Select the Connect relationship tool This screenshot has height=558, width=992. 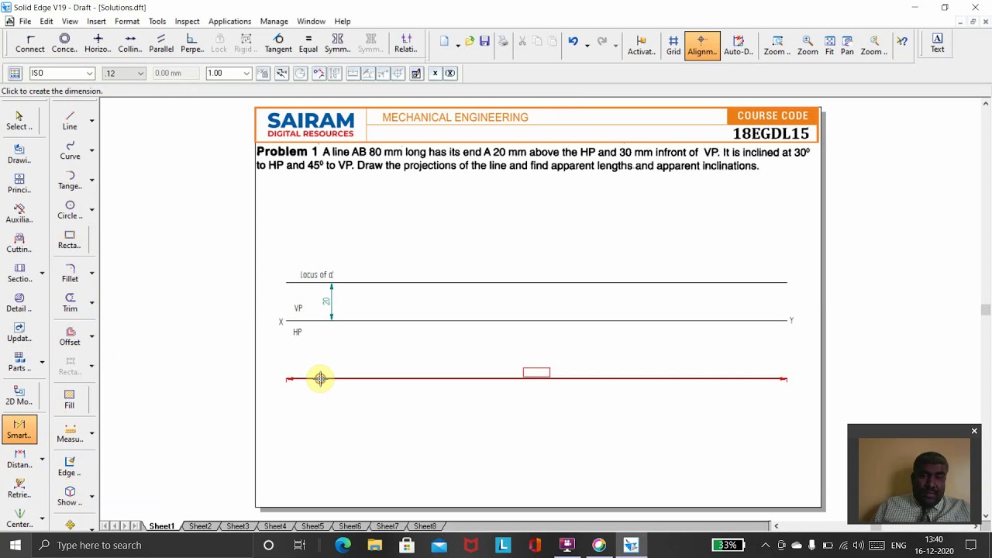point(30,43)
